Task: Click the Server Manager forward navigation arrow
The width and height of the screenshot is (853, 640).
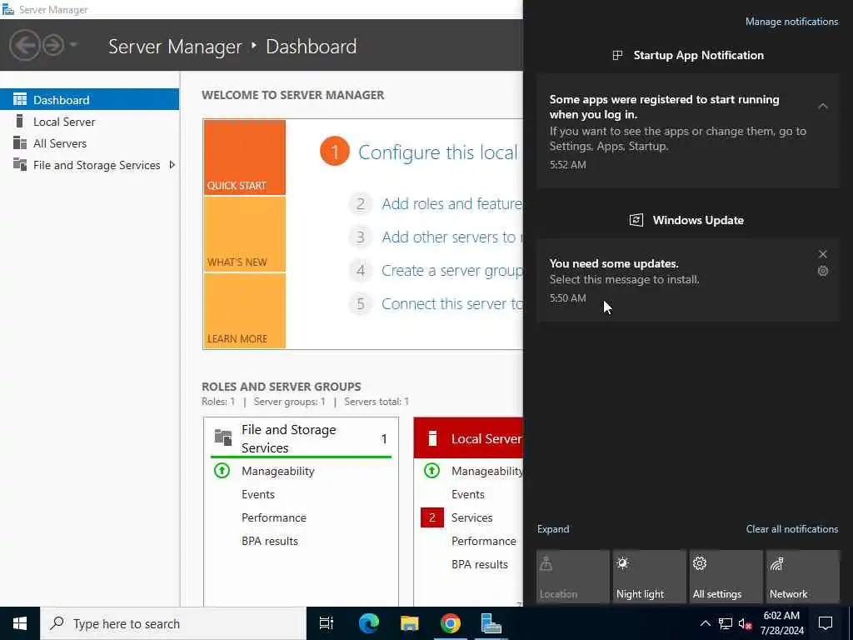Action: (x=53, y=45)
